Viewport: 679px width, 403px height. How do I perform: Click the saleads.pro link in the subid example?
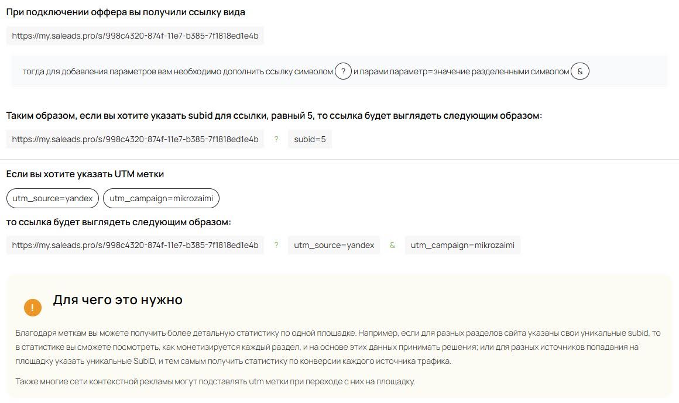(x=135, y=139)
